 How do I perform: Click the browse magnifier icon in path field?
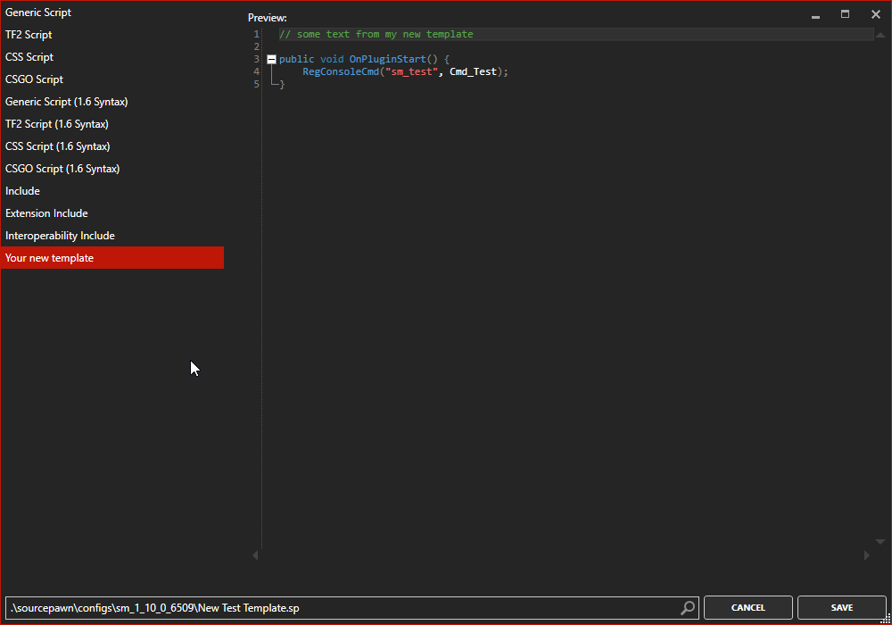click(688, 608)
